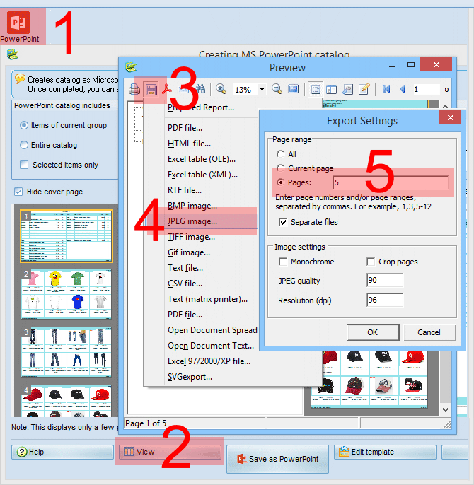Open the Save/export floppy disk icon
The width and height of the screenshot is (474, 485).
[151, 90]
